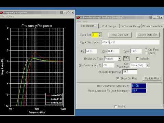
Task: Switch to the Box Design tab
Action: coord(87,26)
